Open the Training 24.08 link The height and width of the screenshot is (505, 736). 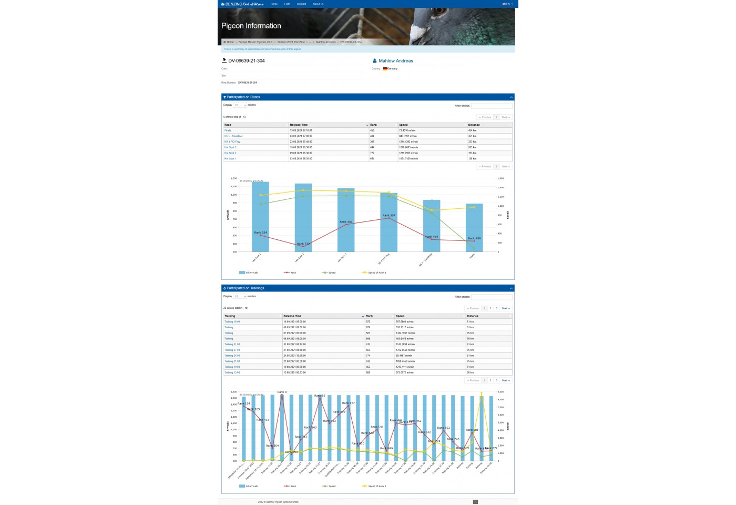point(232,356)
